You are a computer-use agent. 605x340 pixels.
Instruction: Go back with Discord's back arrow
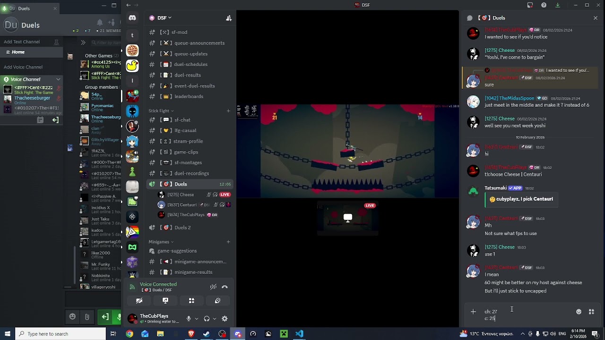click(x=128, y=5)
